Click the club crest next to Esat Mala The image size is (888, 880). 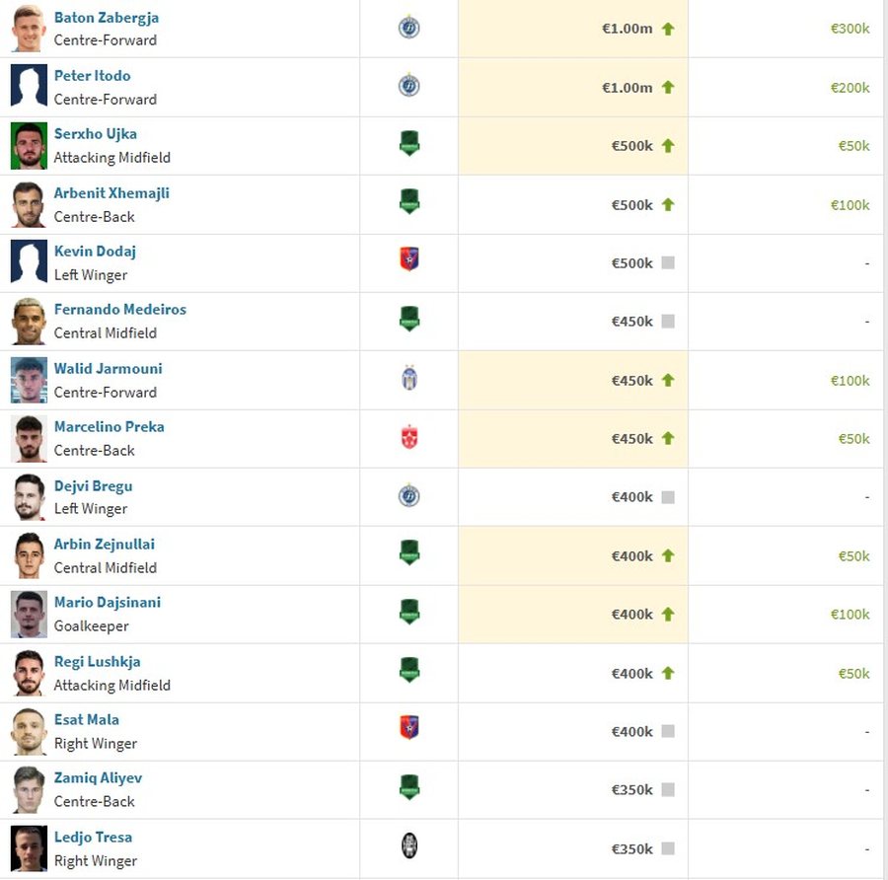click(408, 728)
